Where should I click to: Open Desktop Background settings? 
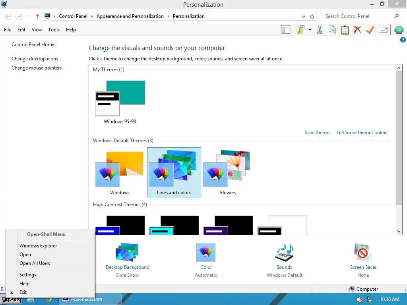(x=128, y=260)
